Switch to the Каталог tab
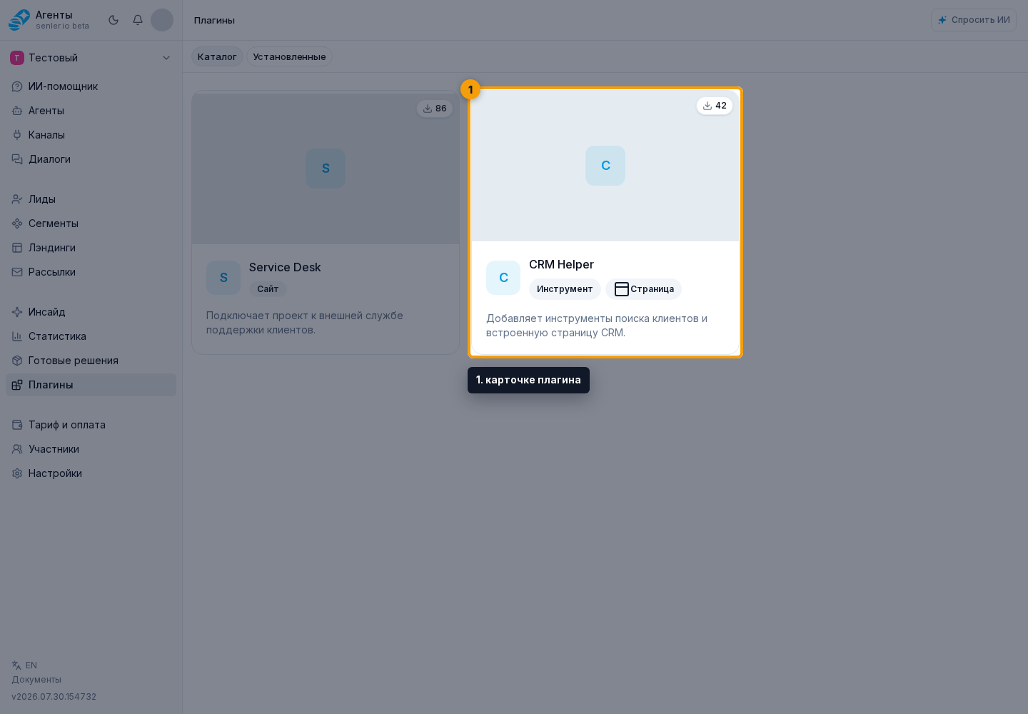 click(x=217, y=56)
